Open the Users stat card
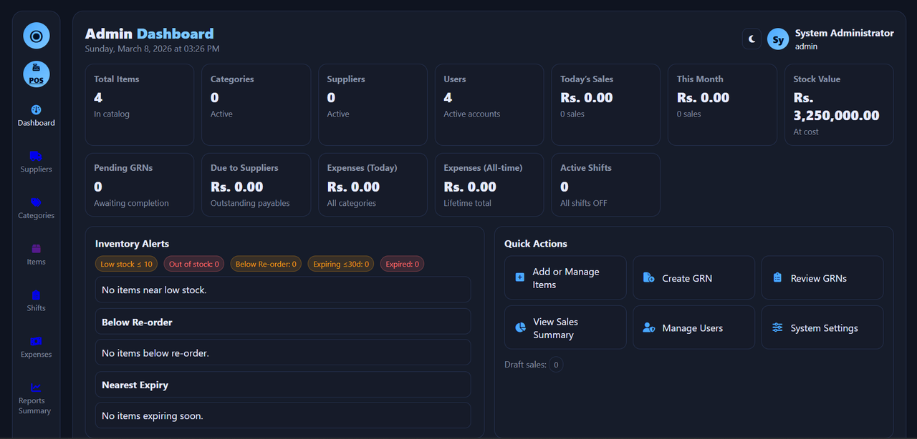Screen dimensions: 917x439 click(489, 105)
